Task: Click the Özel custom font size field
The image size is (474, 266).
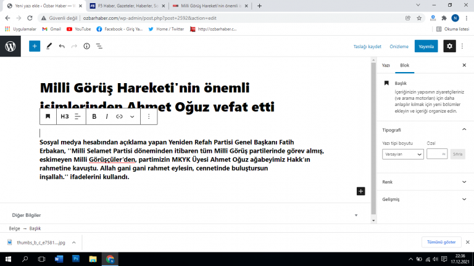Action: [436, 154]
